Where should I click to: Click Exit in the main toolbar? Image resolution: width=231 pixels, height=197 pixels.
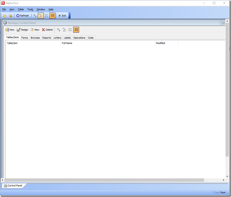click(x=62, y=16)
